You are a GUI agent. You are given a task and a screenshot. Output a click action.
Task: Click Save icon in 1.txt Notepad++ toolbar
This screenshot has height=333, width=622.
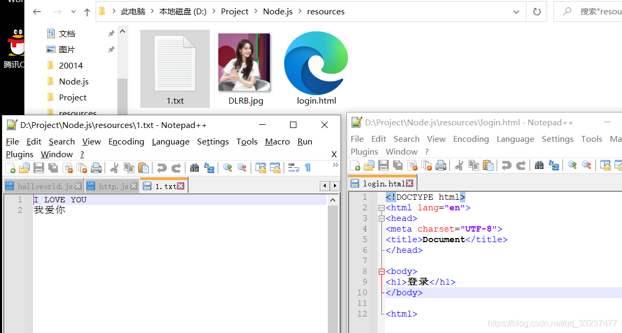tap(38, 168)
